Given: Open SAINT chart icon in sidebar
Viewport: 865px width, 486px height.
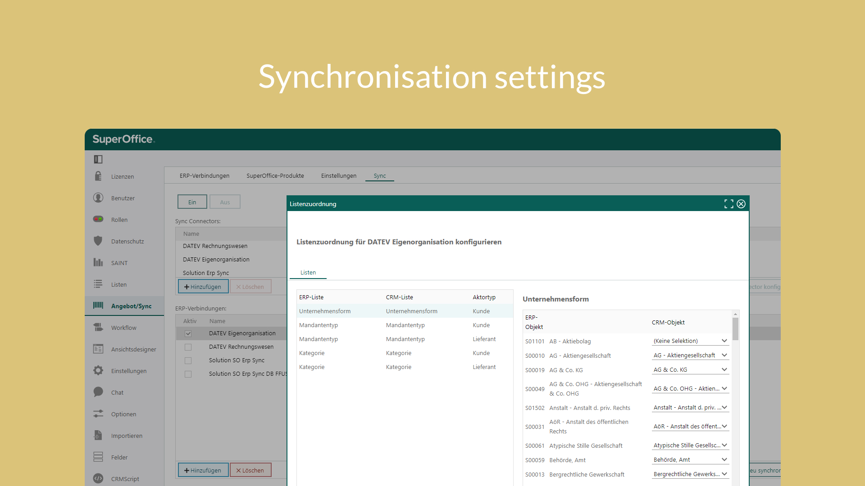Looking at the screenshot, I should pos(98,262).
